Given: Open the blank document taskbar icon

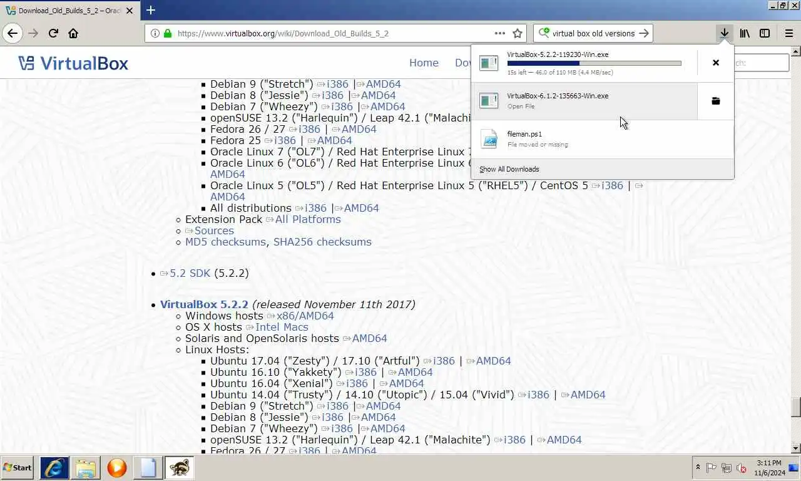Looking at the screenshot, I should [x=148, y=468].
